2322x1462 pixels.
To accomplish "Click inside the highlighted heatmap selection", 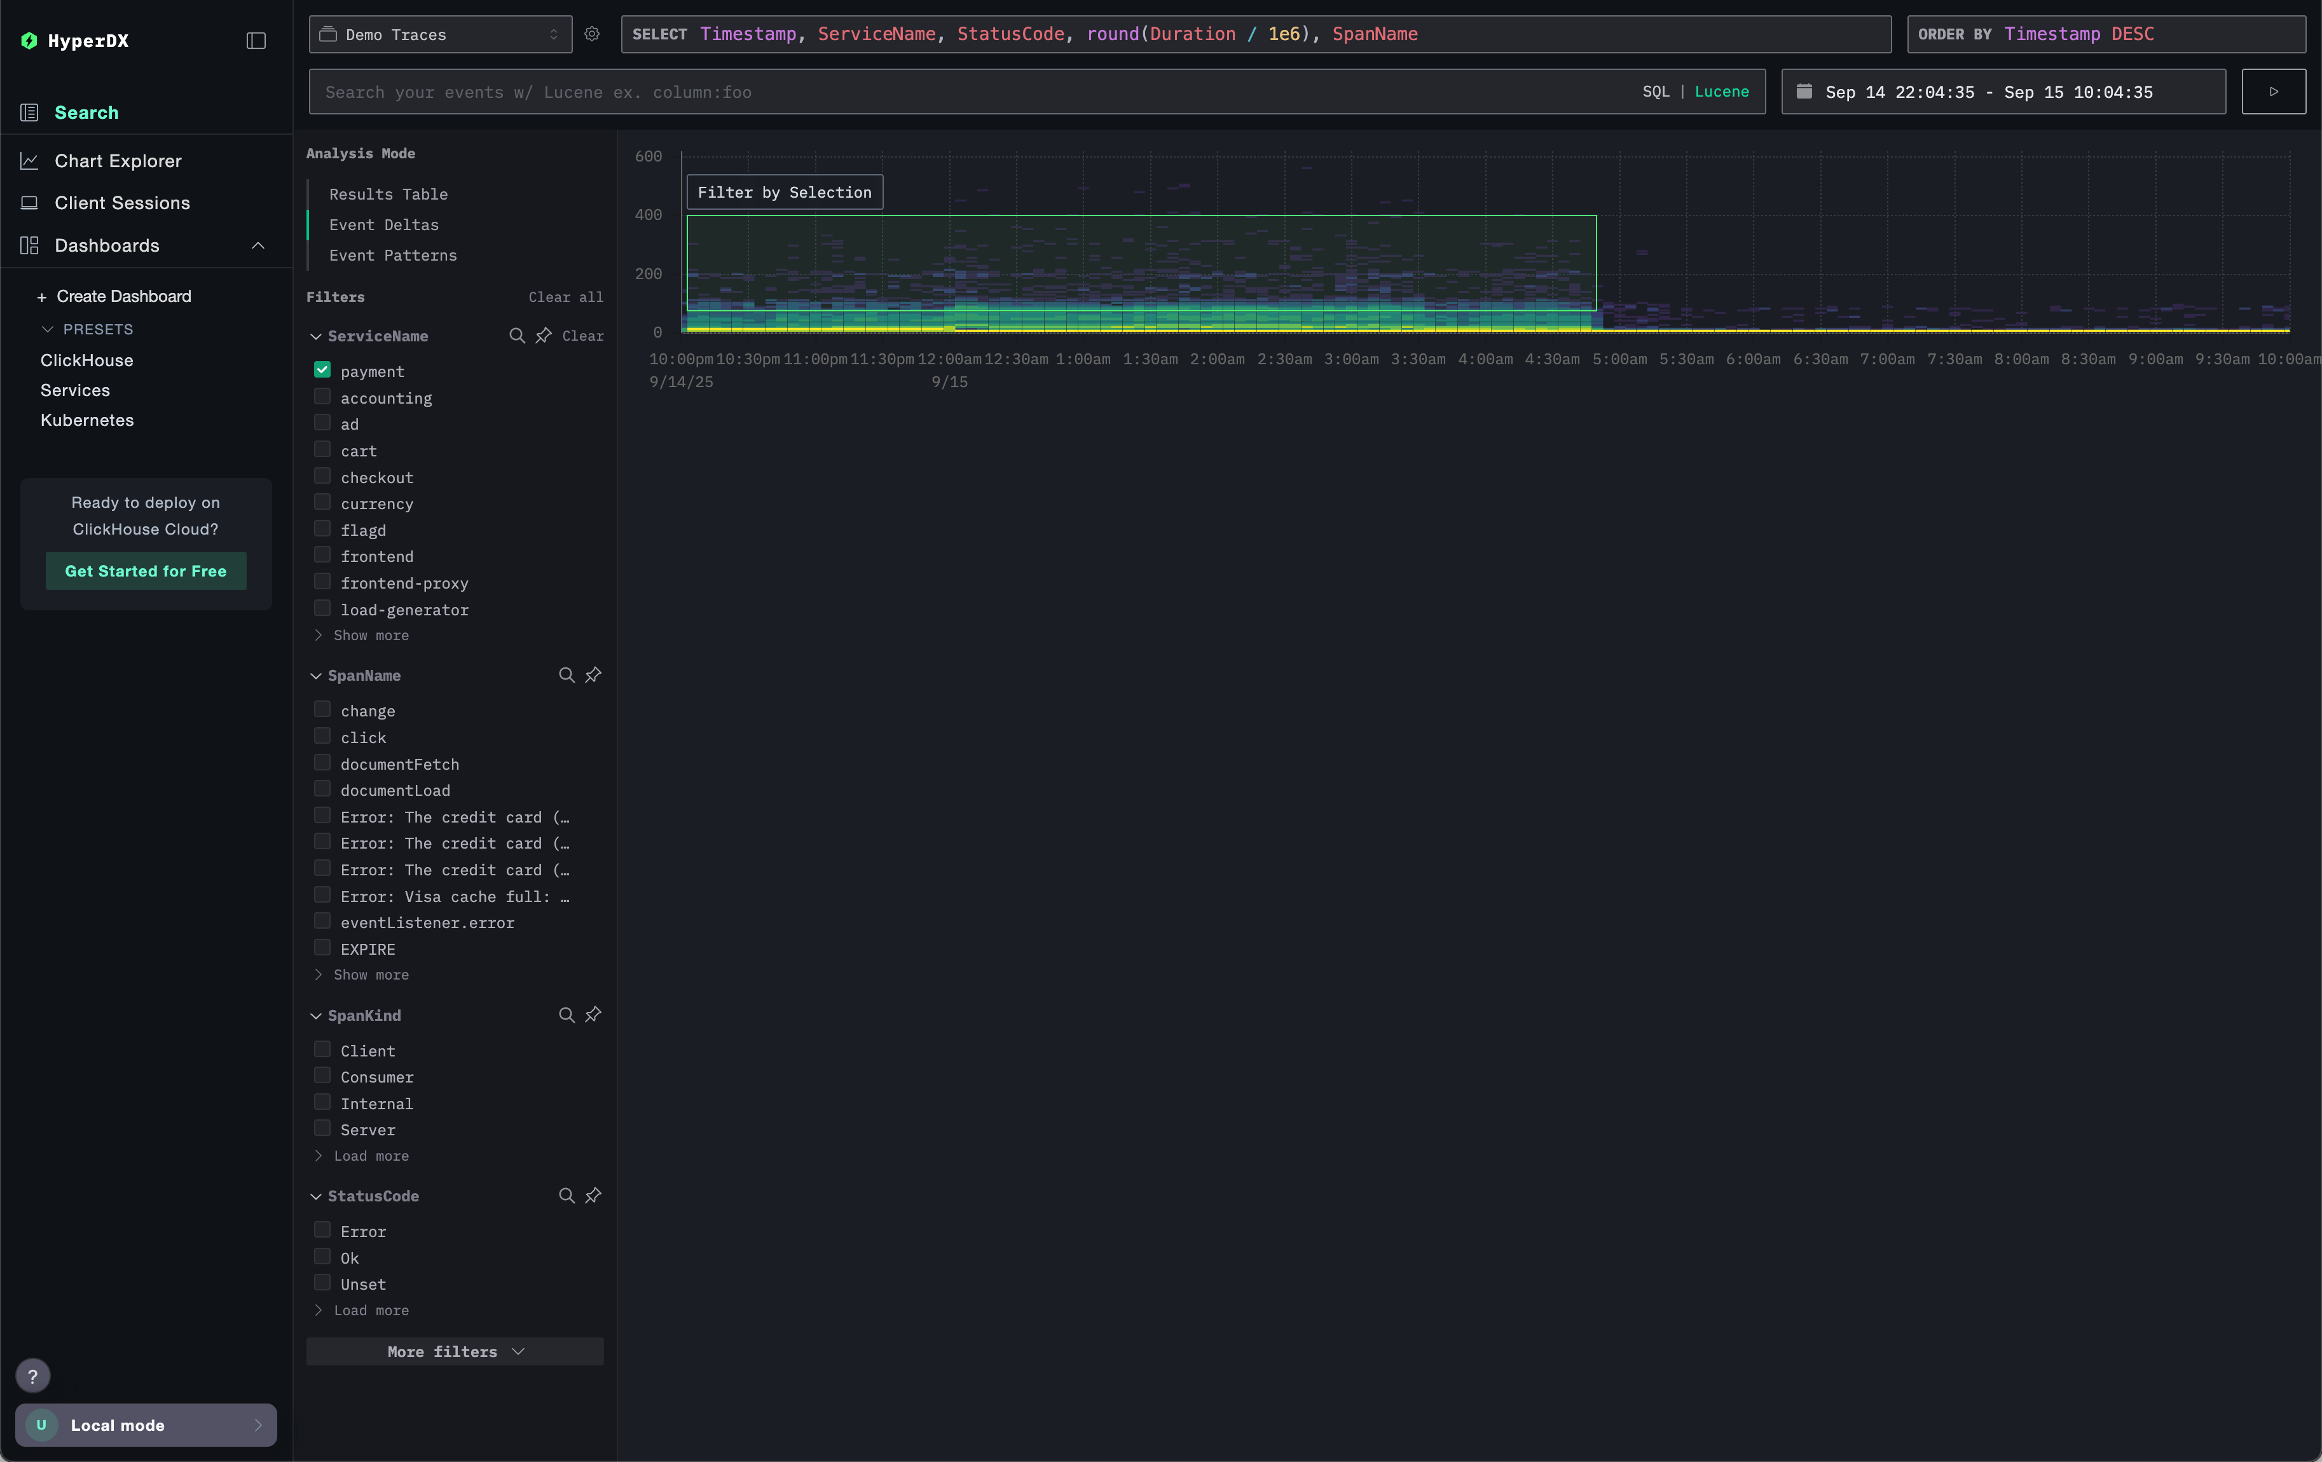I will (1141, 262).
